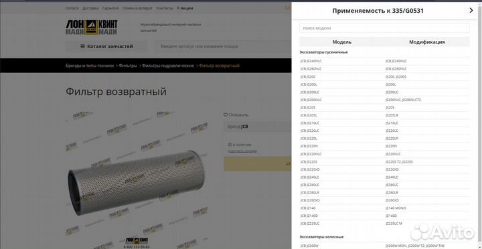The width and height of the screenshot is (482, 249).
Task: Select the JCB JS210LC model cell
Action: pos(309,123)
